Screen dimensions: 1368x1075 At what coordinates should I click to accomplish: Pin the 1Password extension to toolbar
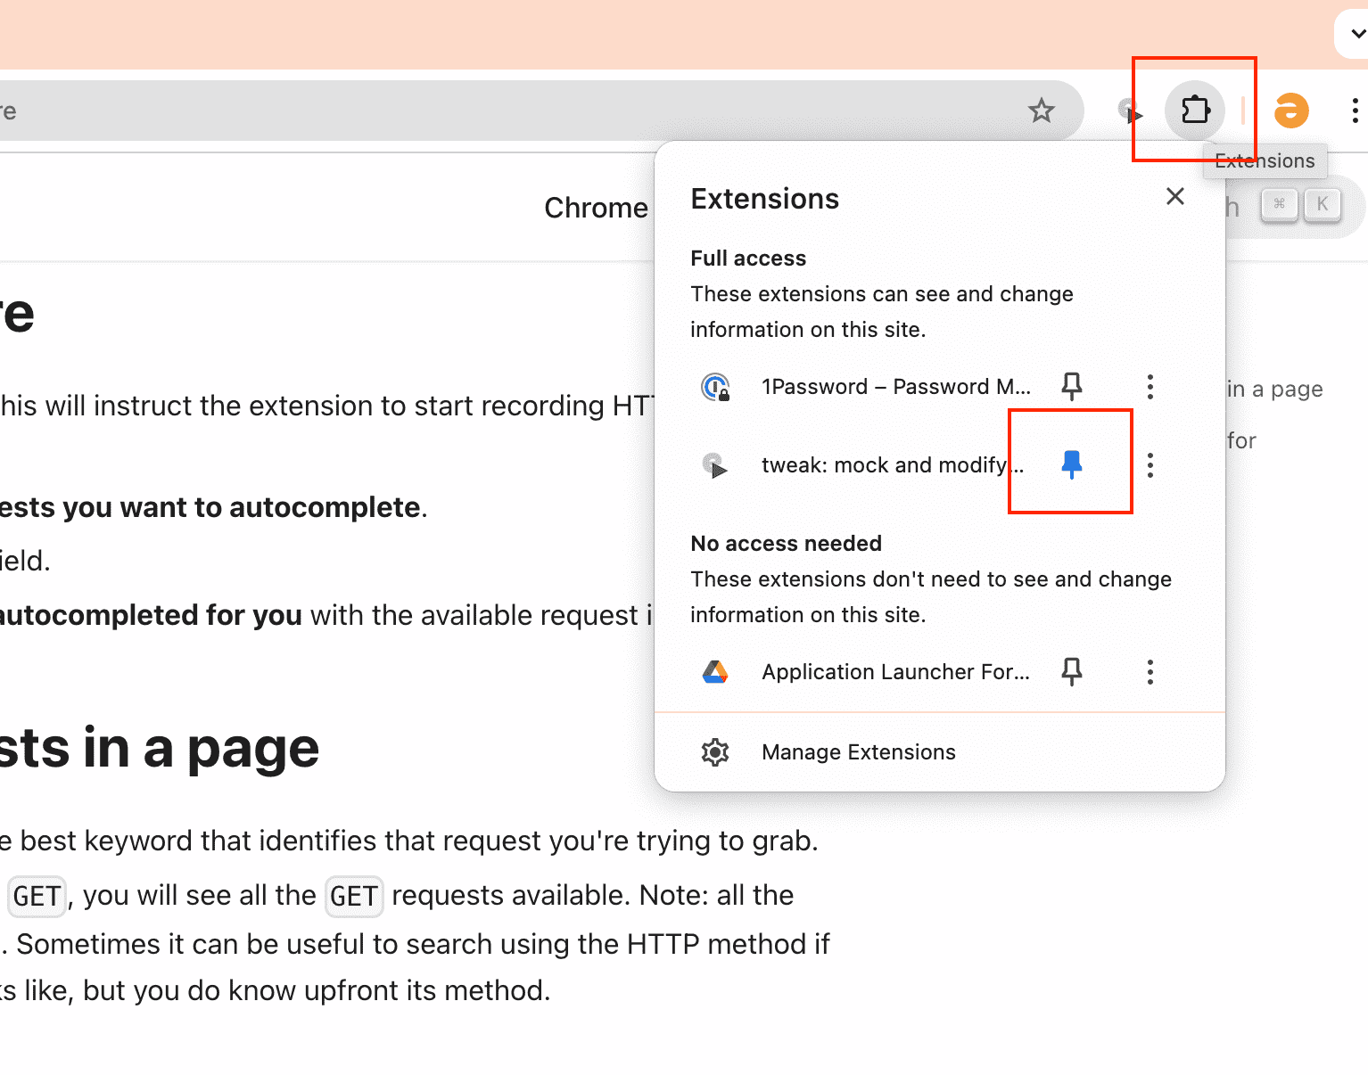[1072, 387]
